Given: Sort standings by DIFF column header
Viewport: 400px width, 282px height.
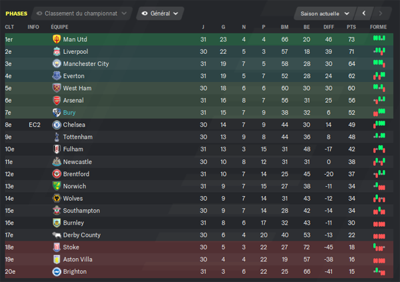Looking at the screenshot, I should [x=329, y=27].
